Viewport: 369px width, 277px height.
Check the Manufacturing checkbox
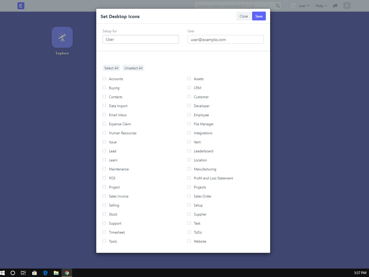coord(189,169)
